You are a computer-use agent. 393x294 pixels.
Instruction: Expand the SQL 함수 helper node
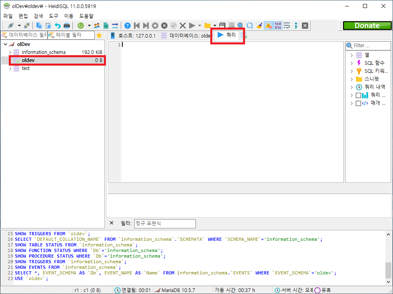(x=352, y=63)
